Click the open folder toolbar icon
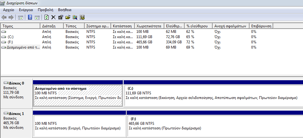This screenshot has height=138, width=303. (x=68, y=18)
